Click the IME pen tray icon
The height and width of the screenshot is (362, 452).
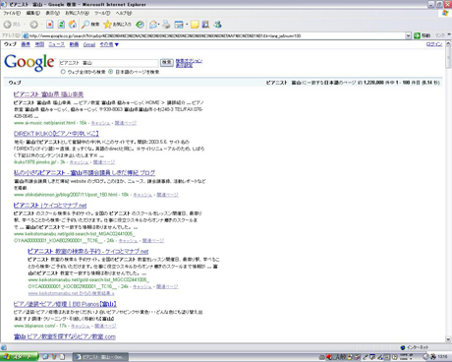point(365,357)
